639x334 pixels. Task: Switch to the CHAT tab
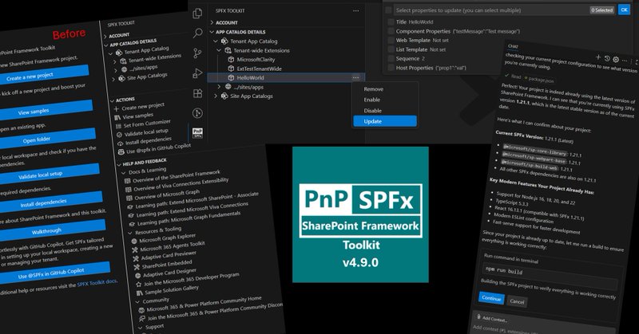click(513, 46)
